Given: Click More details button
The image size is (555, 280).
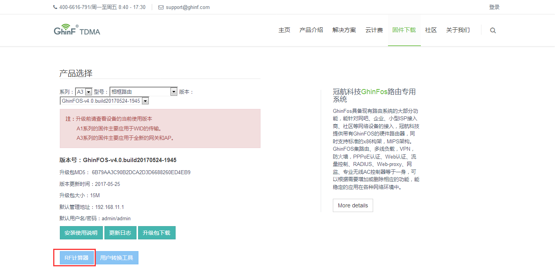Looking at the screenshot, I should click(x=353, y=205).
